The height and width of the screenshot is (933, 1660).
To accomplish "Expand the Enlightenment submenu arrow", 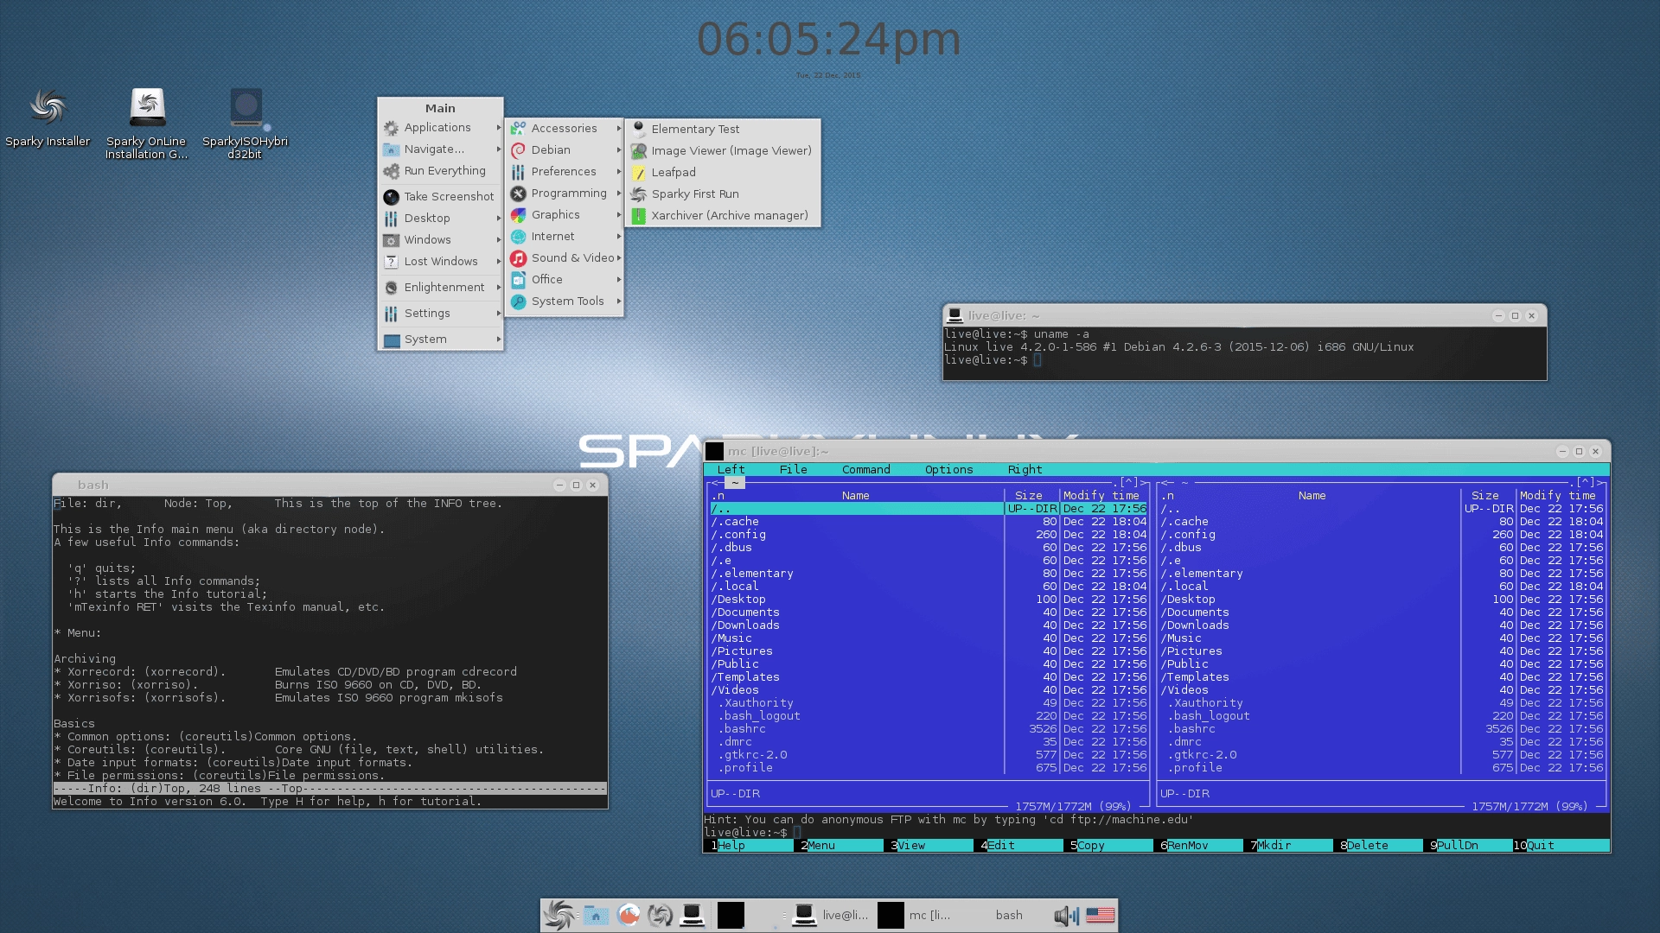I will click(x=499, y=288).
